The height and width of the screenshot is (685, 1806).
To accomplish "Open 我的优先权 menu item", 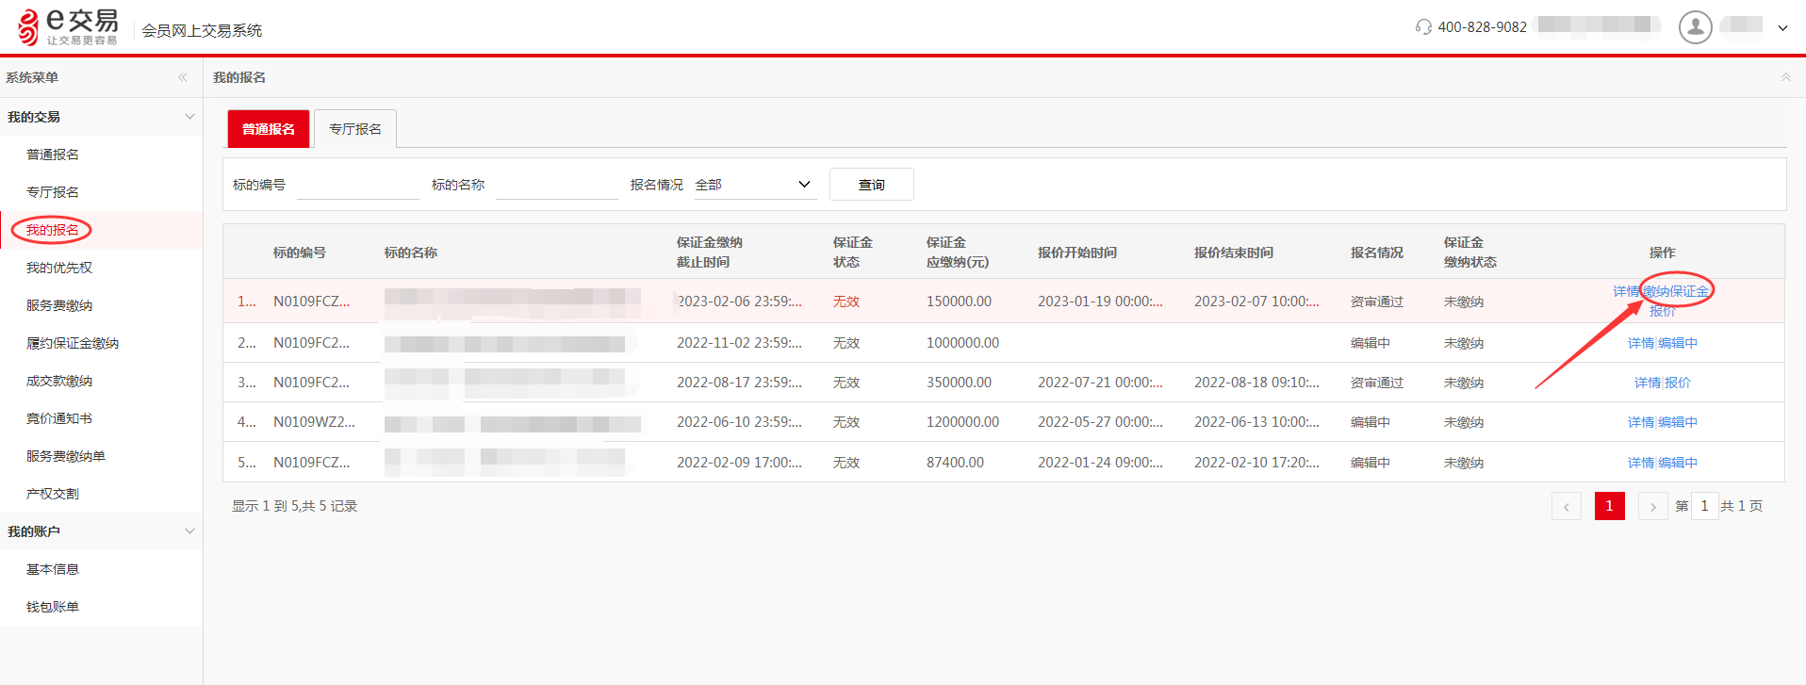I will [59, 268].
